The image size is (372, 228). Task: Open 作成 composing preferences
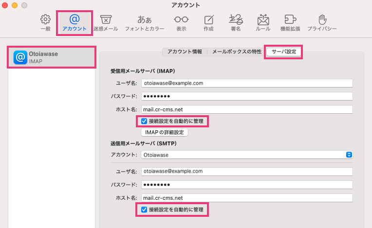coord(208,23)
